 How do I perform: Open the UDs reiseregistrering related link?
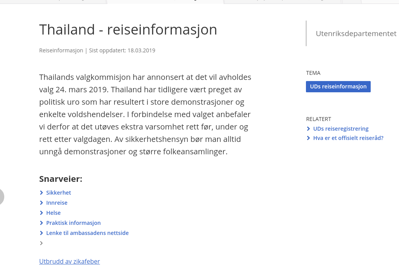point(340,129)
